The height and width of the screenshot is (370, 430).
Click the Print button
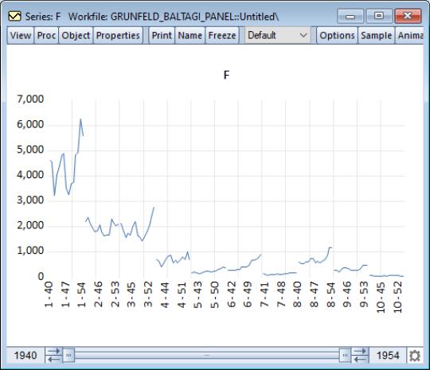[162, 35]
